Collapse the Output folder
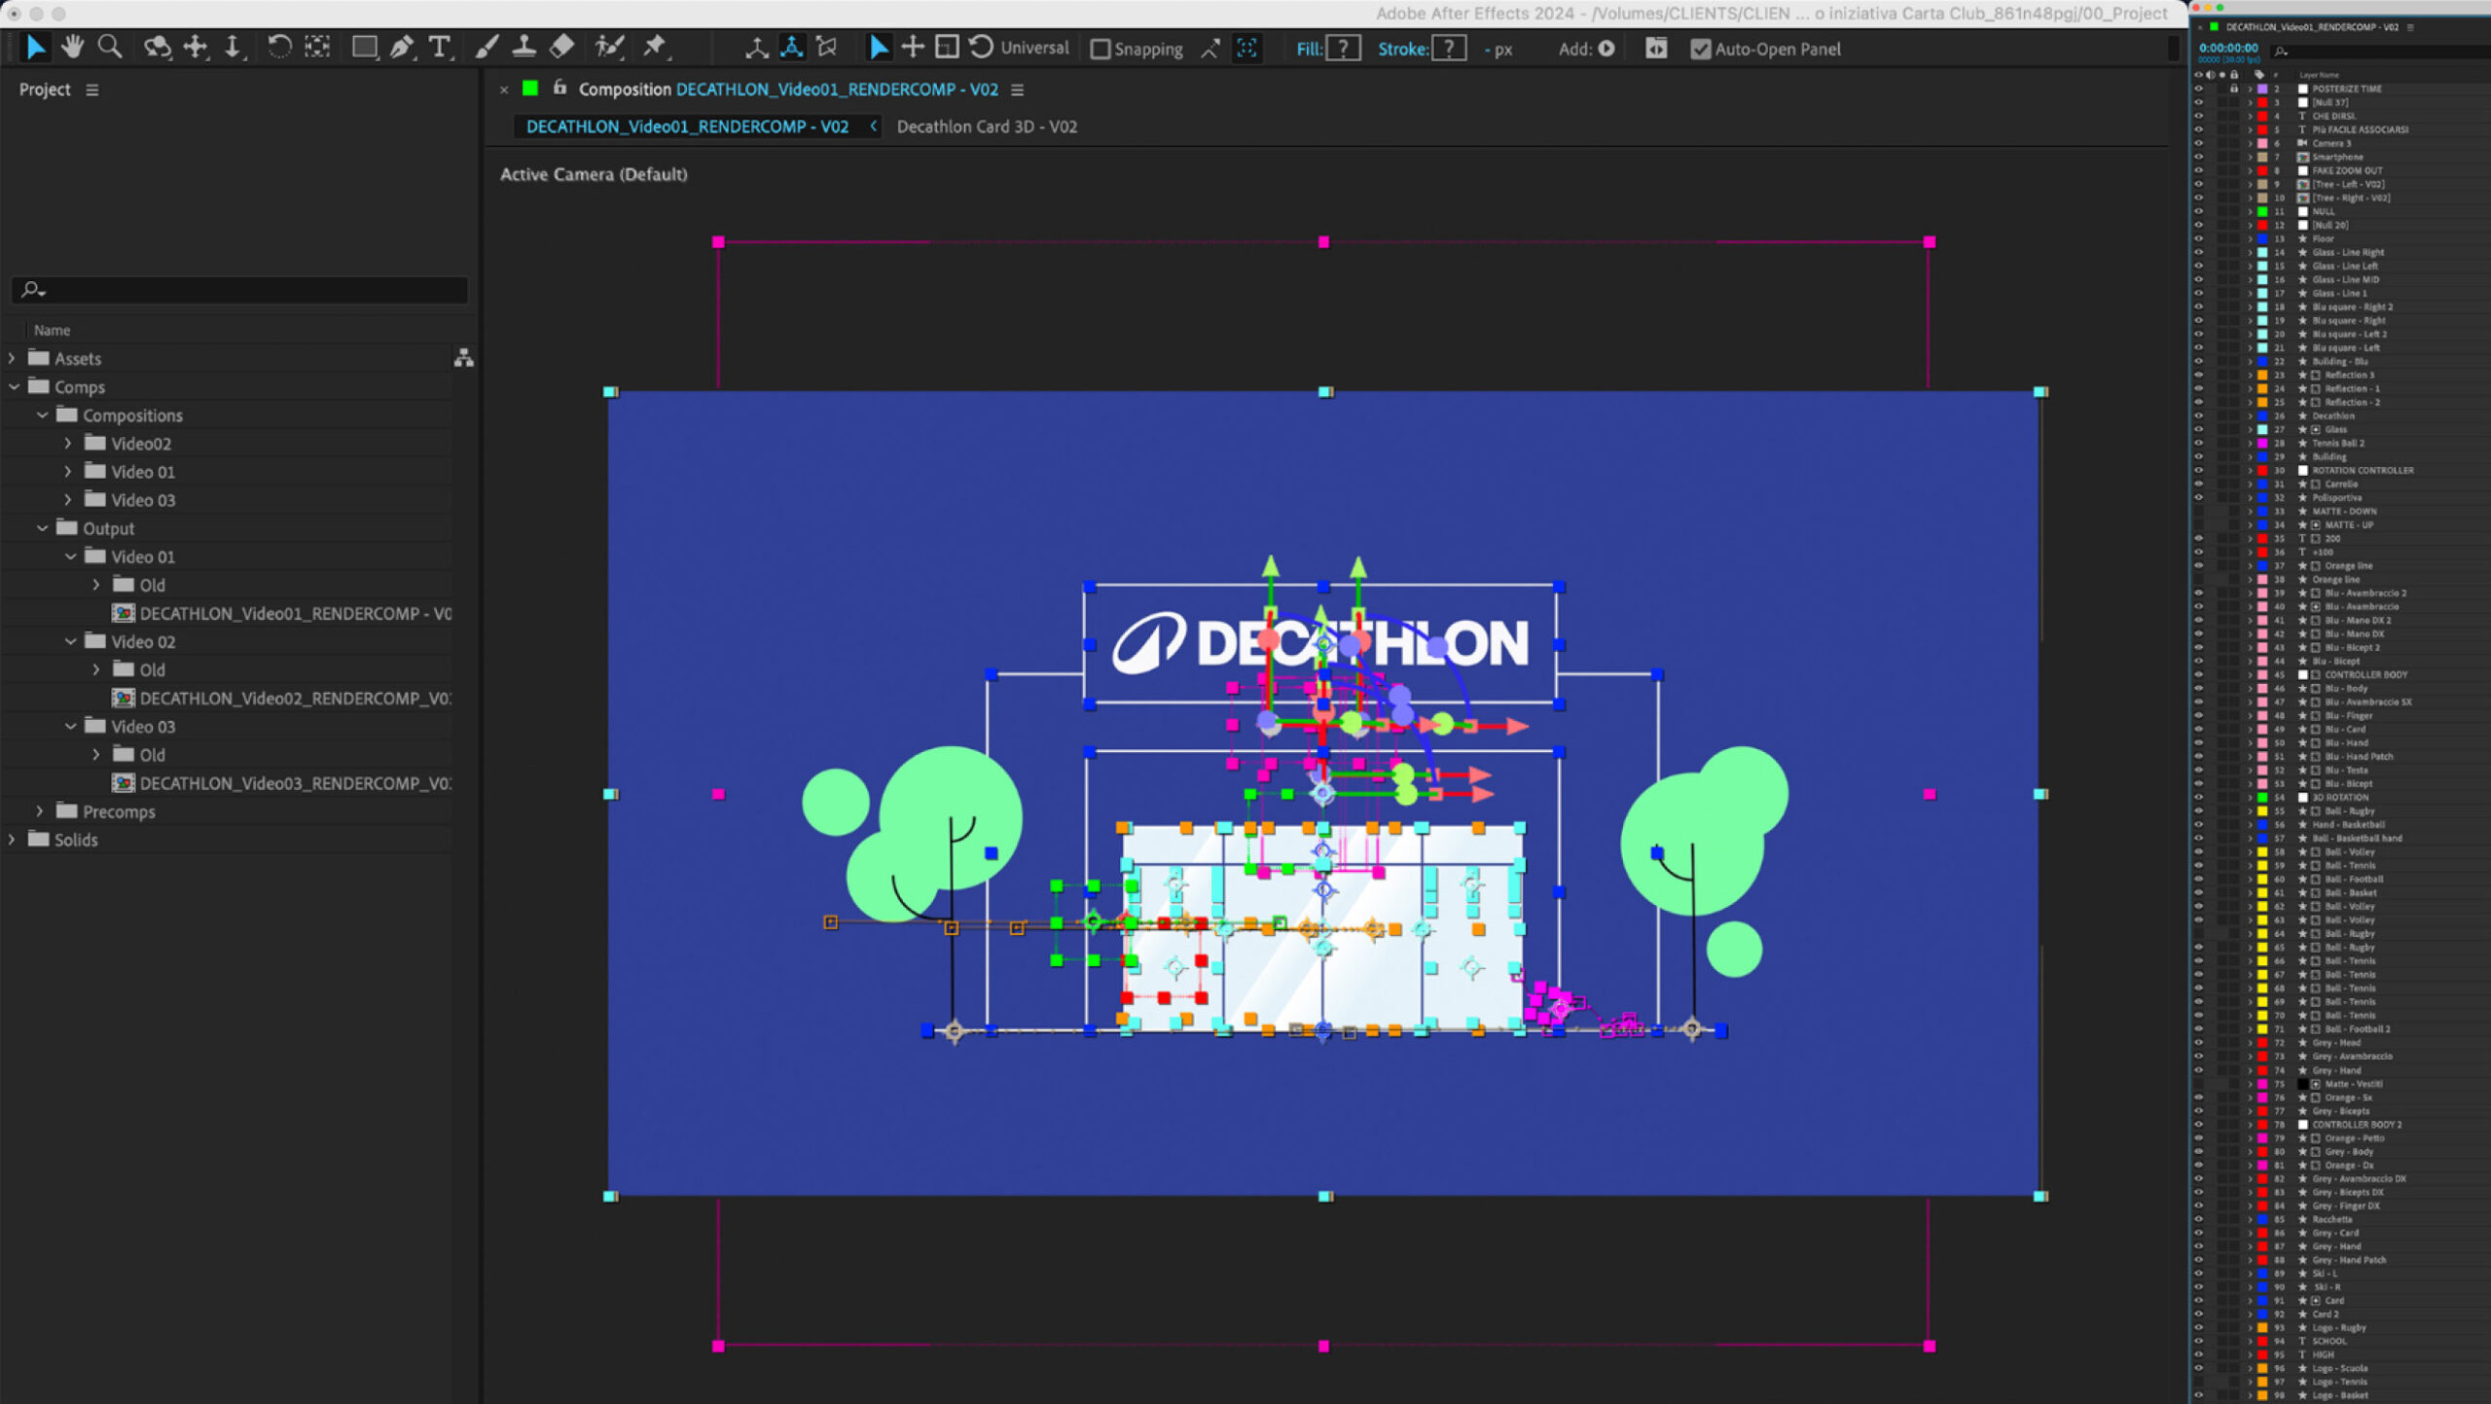This screenshot has height=1404, width=2491. point(42,528)
